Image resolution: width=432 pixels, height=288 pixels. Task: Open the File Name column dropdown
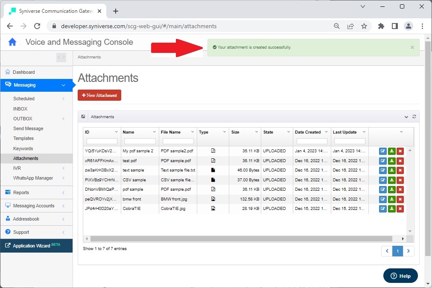pos(192,132)
